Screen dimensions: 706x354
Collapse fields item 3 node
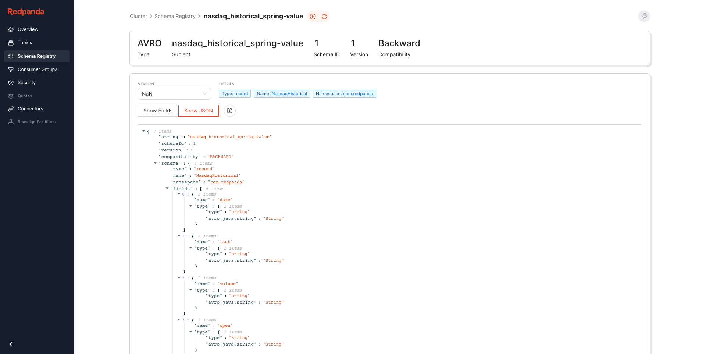[x=179, y=319]
